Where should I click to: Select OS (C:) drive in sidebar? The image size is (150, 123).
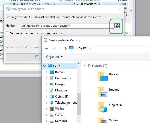pos(60,115)
